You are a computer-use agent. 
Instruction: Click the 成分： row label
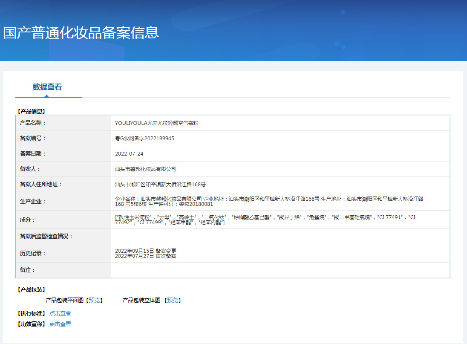tap(27, 220)
